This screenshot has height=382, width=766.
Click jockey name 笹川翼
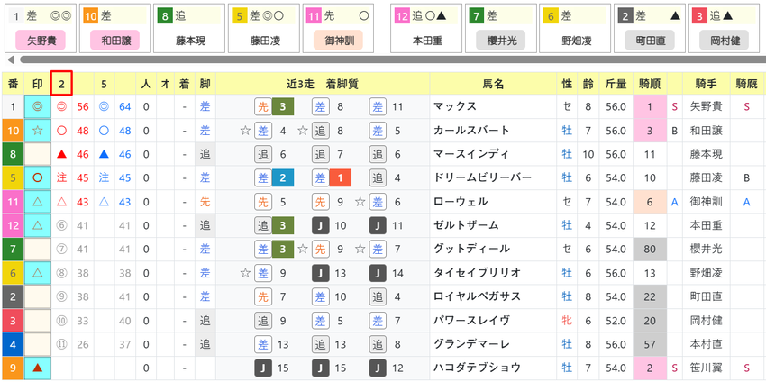(x=706, y=368)
